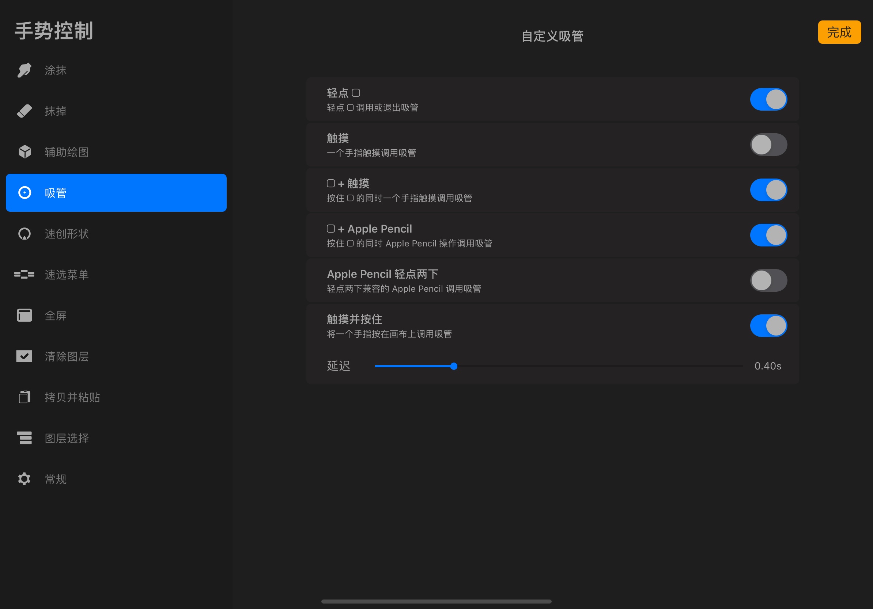
Task: Click the eraser icon beside 抹掉
Action: coord(24,111)
